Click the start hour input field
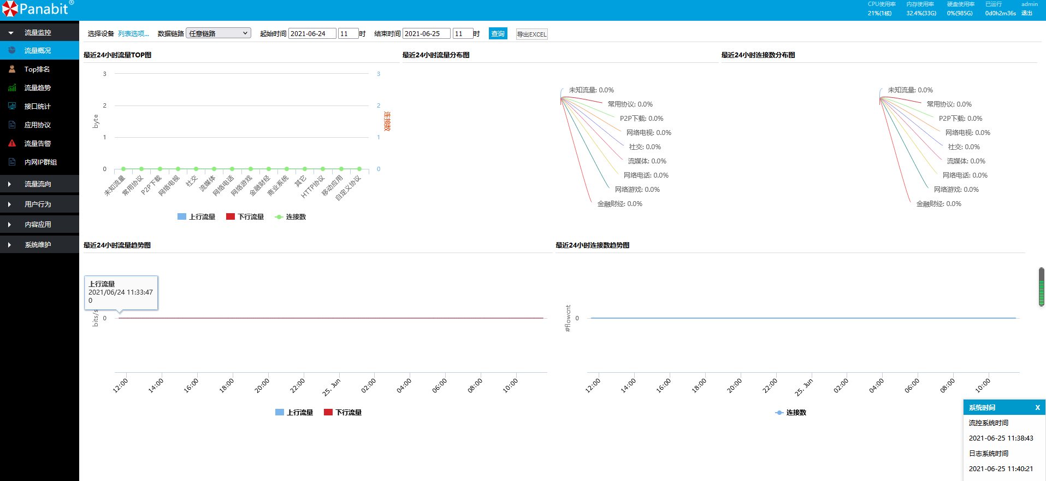The width and height of the screenshot is (1046, 481). point(348,33)
